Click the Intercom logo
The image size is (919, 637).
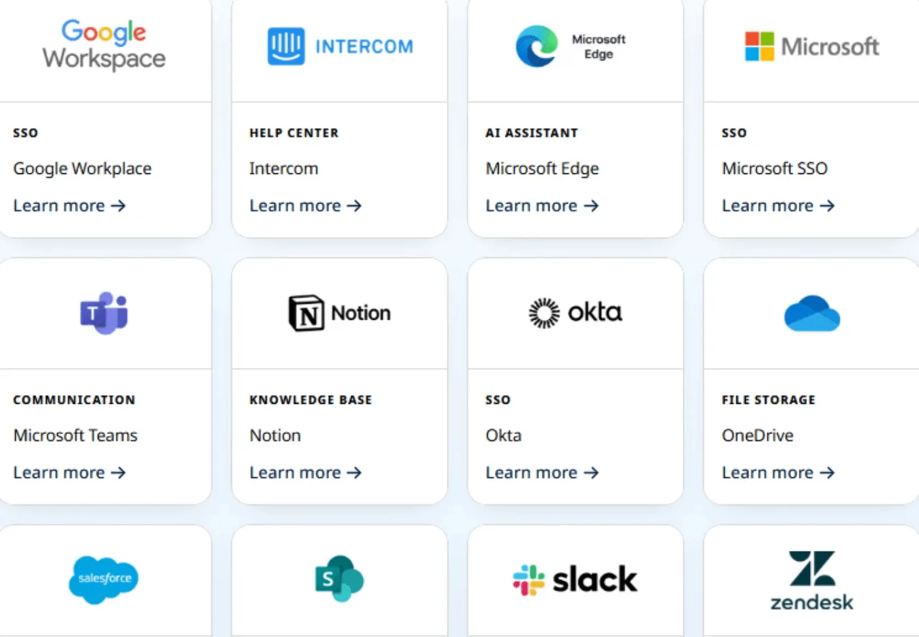point(340,46)
